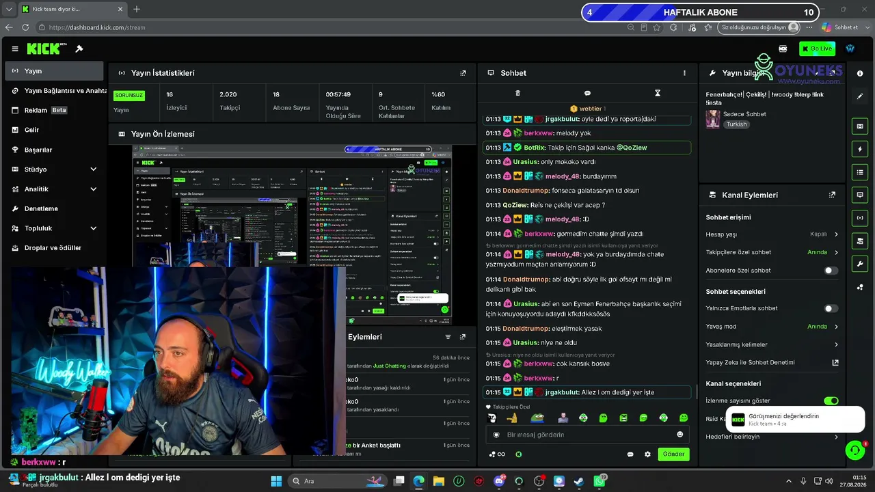Click the points infinity icon below message box
The height and width of the screenshot is (492, 875).
[x=497, y=454]
